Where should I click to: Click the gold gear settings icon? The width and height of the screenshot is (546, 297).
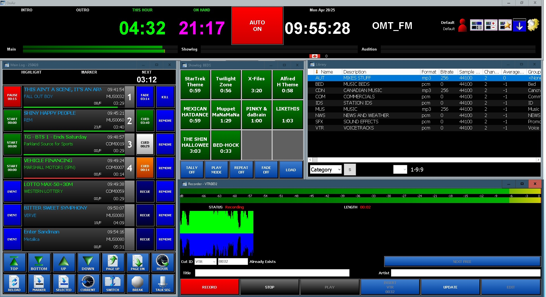tap(533, 25)
